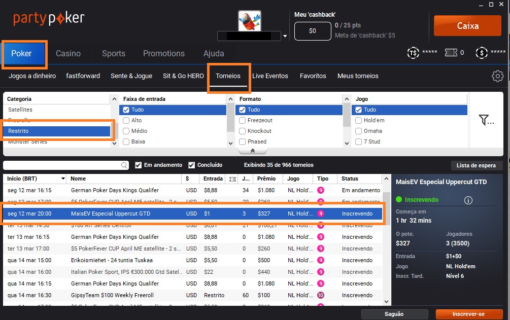Open Meus torneios tab

pyautogui.click(x=358, y=76)
